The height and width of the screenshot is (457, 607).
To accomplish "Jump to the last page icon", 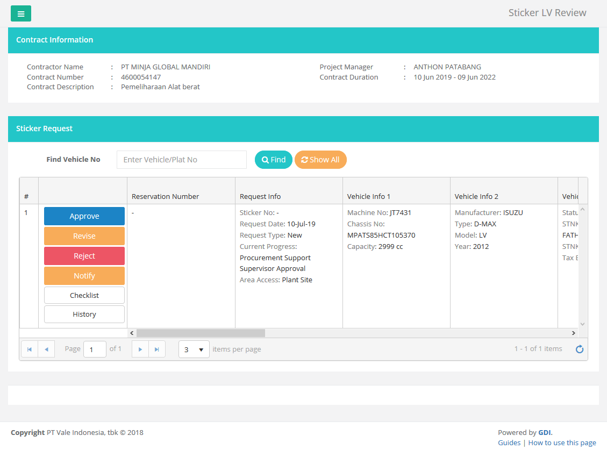I will tap(157, 349).
